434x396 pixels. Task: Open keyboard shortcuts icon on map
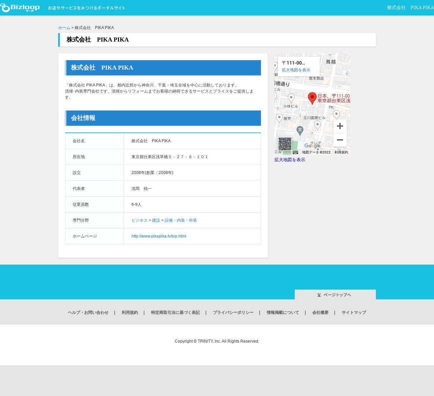(x=295, y=152)
